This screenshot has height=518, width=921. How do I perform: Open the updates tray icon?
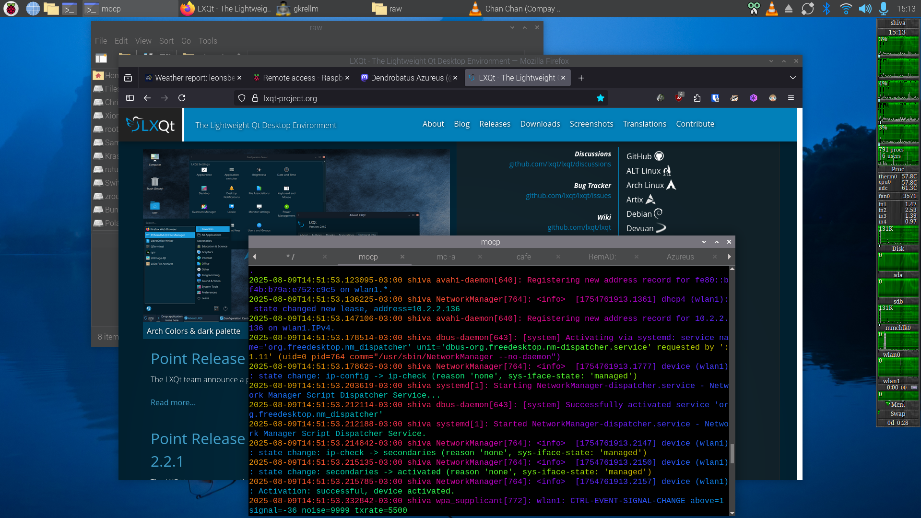pos(808,9)
